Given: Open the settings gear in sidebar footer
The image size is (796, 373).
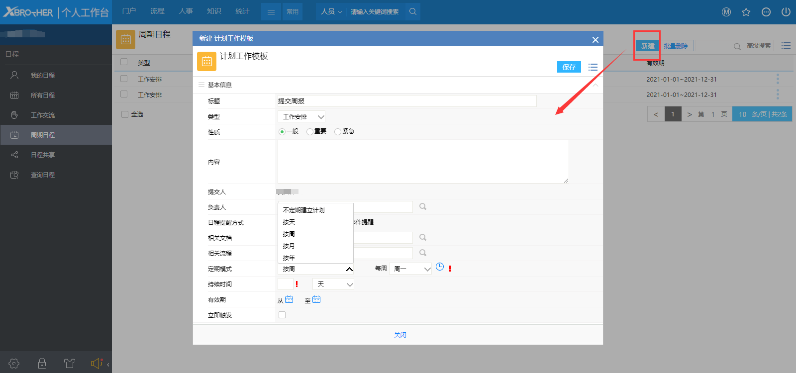Looking at the screenshot, I should click(14, 364).
